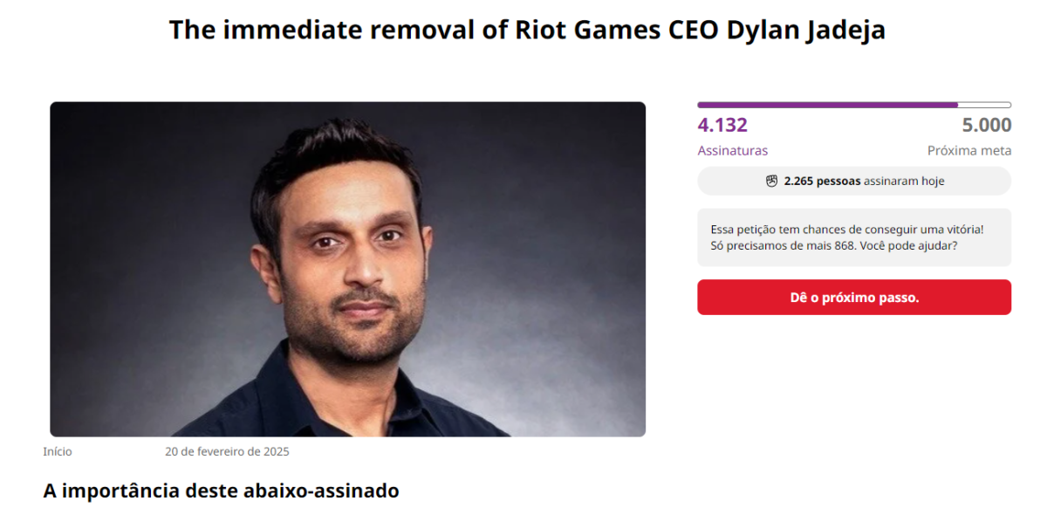1047x508 pixels.
Task: Click the date '20 de fevereiro de 2025'
Action: click(x=228, y=451)
